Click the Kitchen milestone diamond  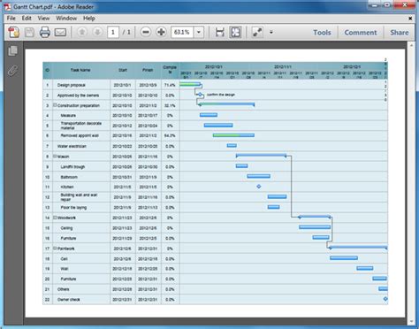coord(259,187)
